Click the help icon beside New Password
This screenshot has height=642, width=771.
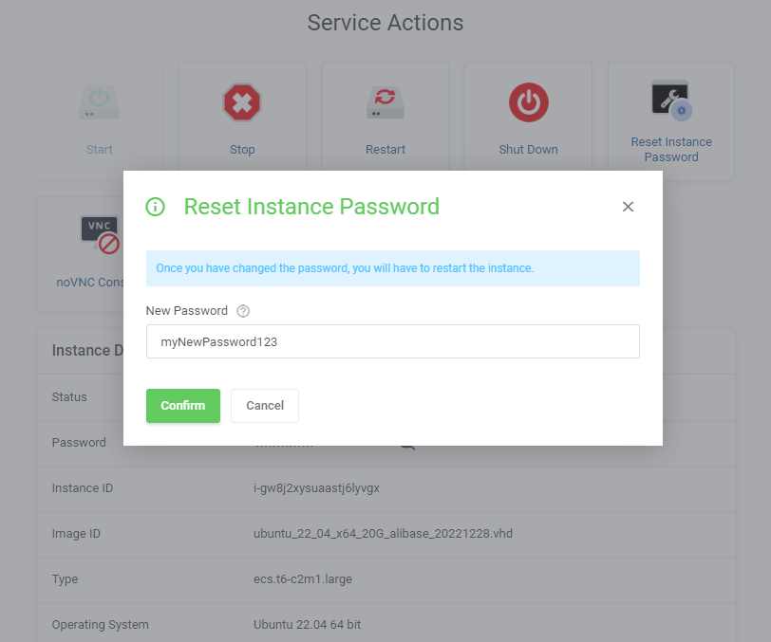point(243,311)
